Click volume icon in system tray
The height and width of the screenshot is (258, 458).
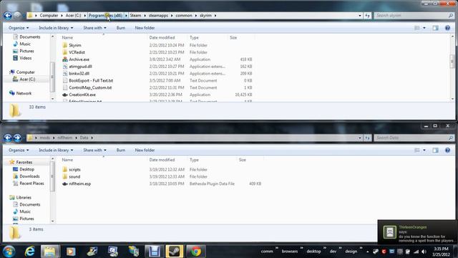pos(424,252)
